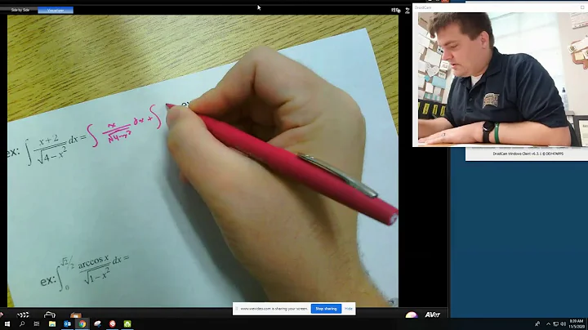Screen dimensions: 588x330
Task: Click Stop sharing in the wevideo banner
Action: pyautogui.click(x=326, y=309)
